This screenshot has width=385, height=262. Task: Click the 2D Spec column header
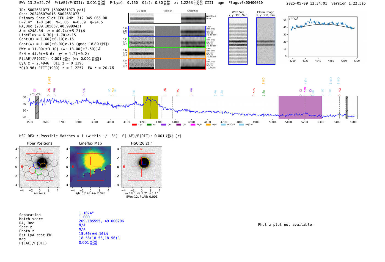click(x=142, y=11)
